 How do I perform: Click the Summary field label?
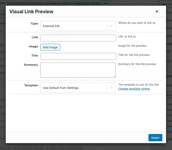pyautogui.click(x=31, y=65)
